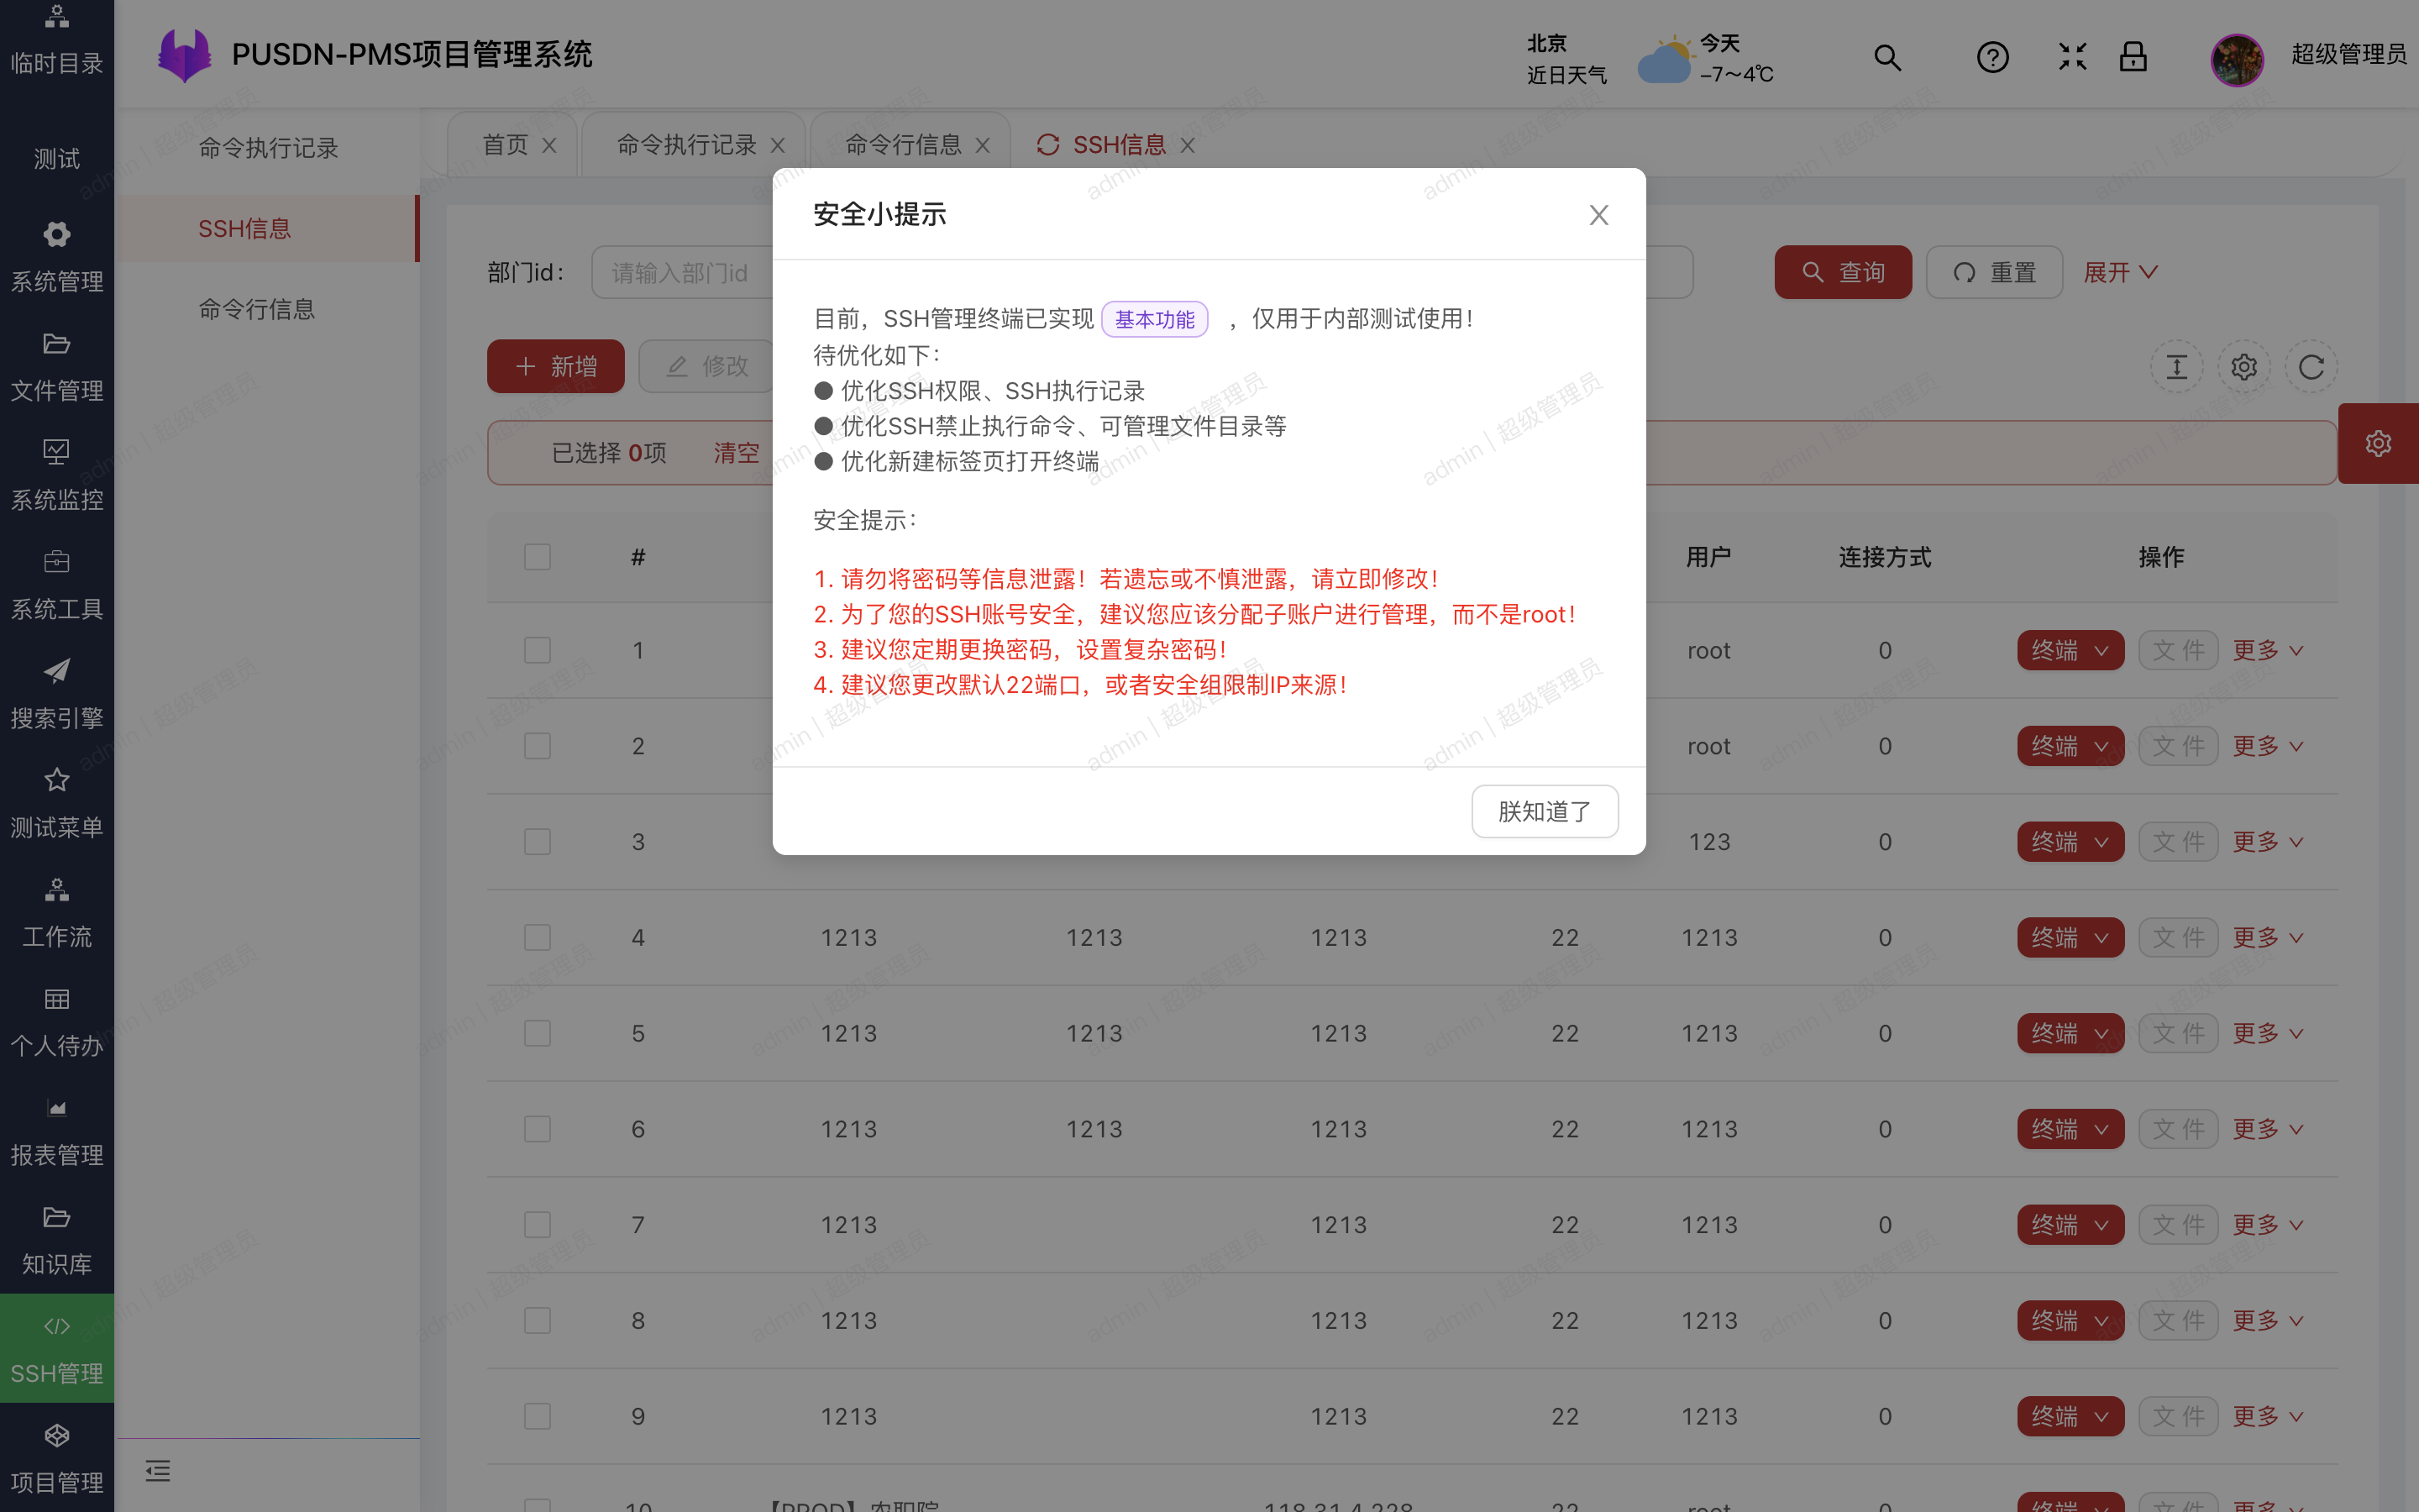The image size is (2419, 1512).
Task: Click the 基本功能 tag
Action: 1155,319
